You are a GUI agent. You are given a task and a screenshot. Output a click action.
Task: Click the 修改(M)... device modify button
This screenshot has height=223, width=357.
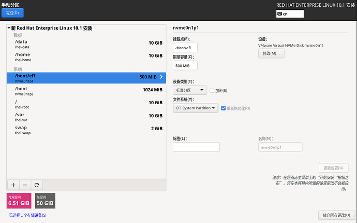(x=271, y=53)
